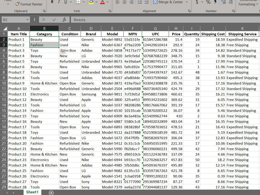Screen dimensions: 260x195
Task: Select Electronics cell in Product 26 row
Action: click(44, 176)
